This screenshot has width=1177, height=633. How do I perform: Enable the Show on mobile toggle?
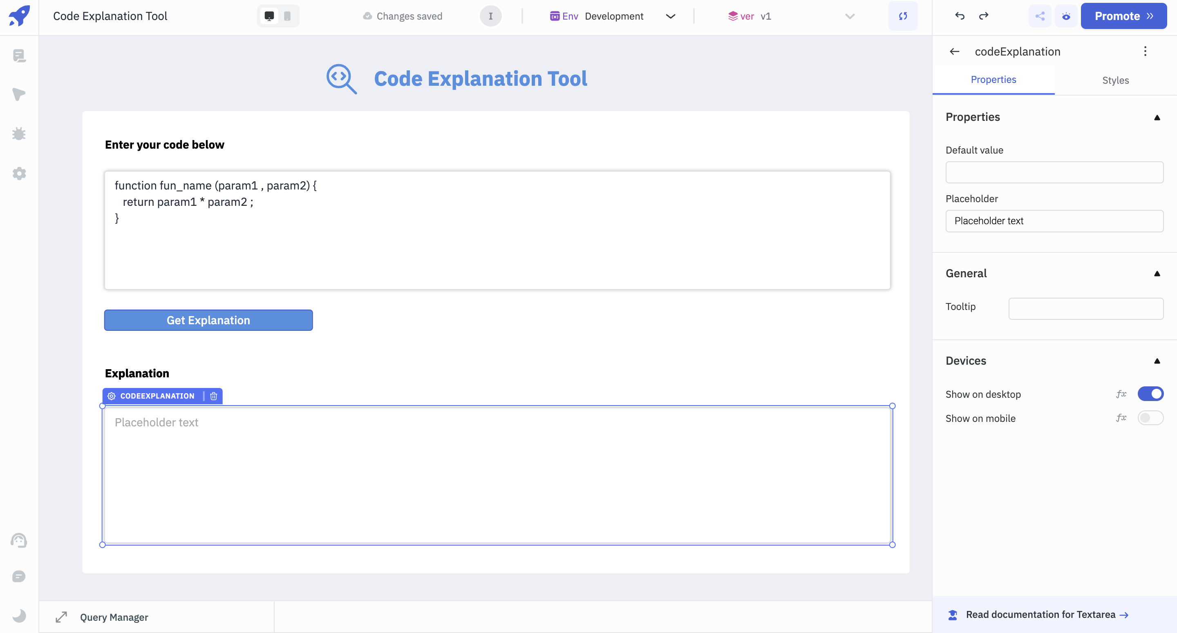coord(1151,418)
